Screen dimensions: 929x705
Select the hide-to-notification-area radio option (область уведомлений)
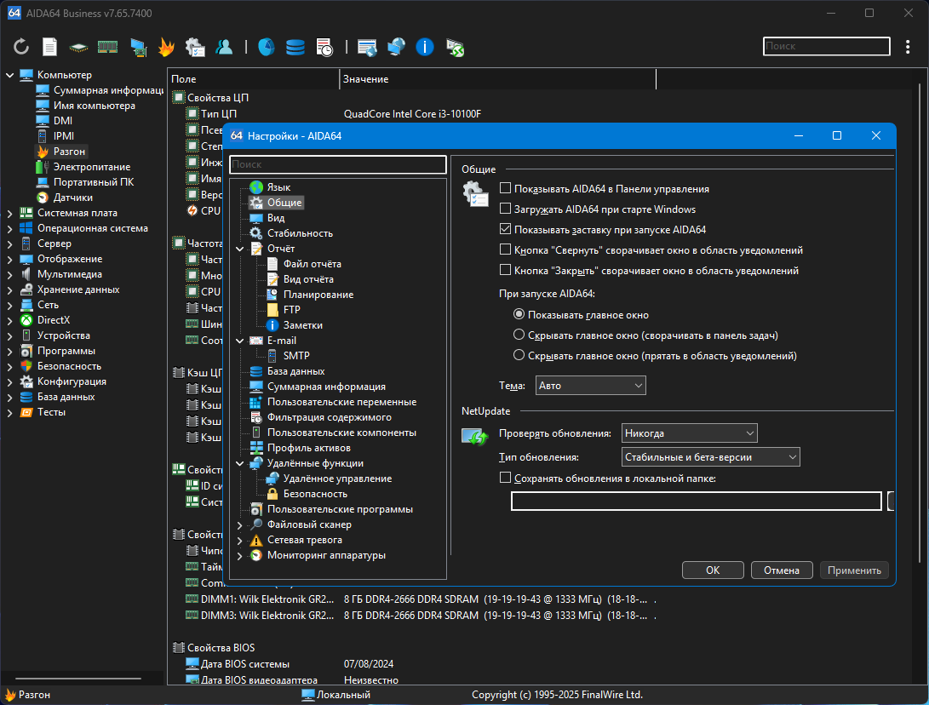(x=519, y=355)
